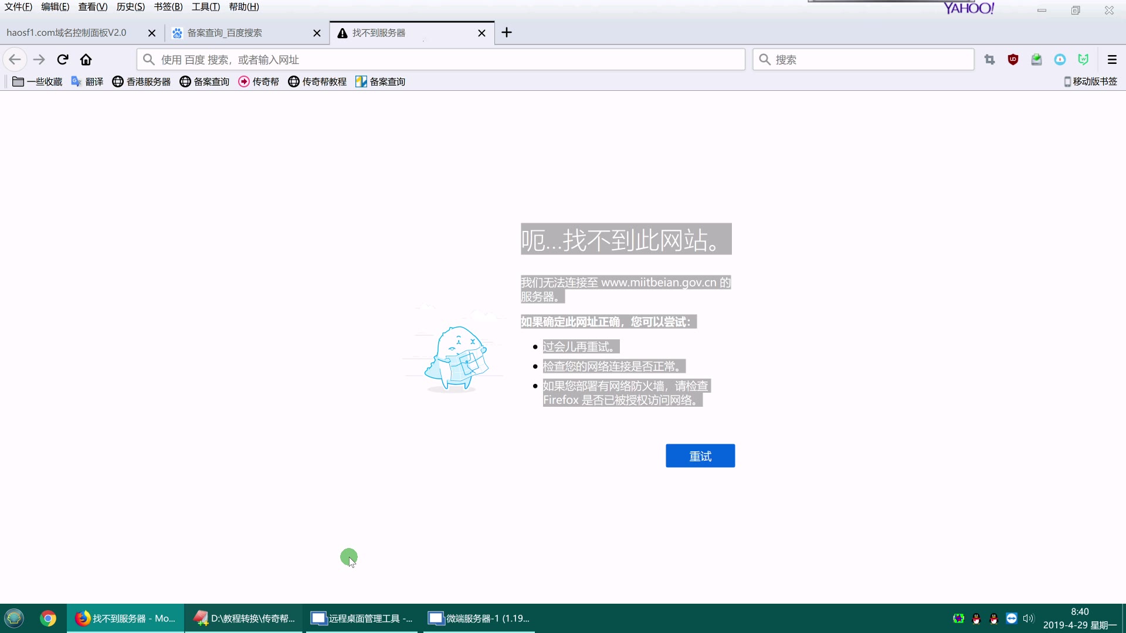1126x633 pixels.
Task: Open the download manager extension icon
Action: (x=1036, y=59)
